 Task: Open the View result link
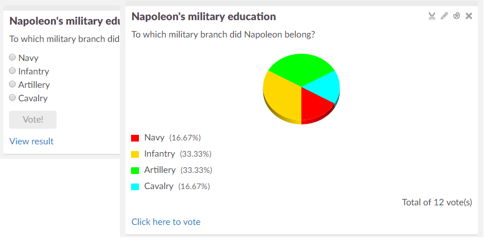(x=31, y=141)
